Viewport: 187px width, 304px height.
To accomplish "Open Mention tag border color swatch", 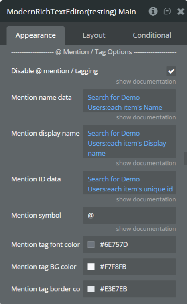I will coord(91,289).
